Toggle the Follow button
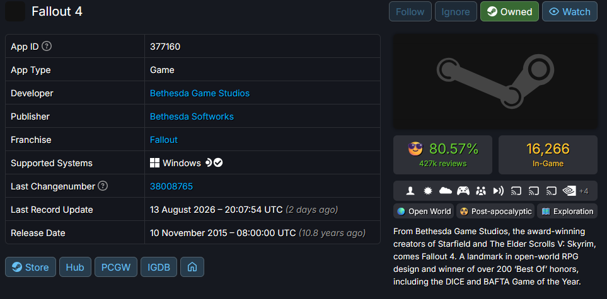Image resolution: width=607 pixels, height=299 pixels. (410, 11)
